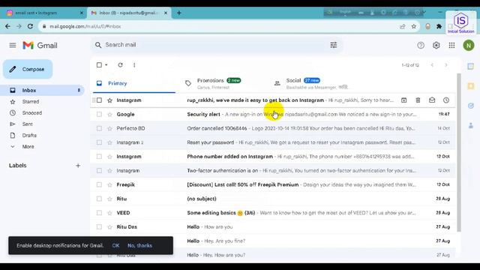This screenshot has height=270, width=480.
Task: Star the Freepik email
Action: tap(109, 185)
